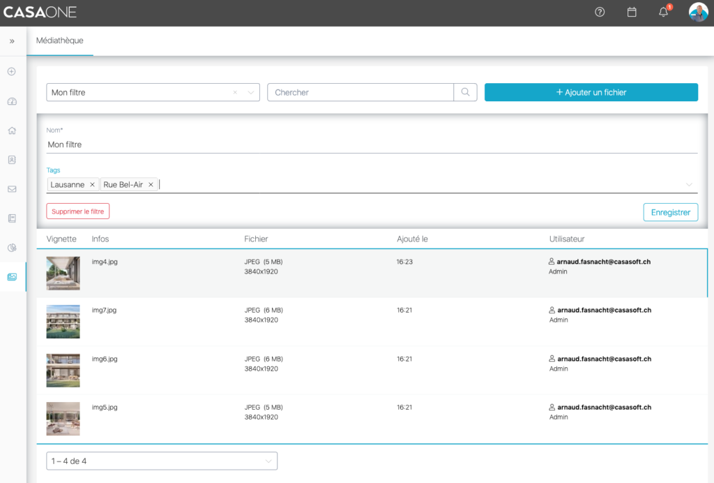The image size is (714, 483).
Task: Expand the Mon filtre dropdown
Action: (x=250, y=92)
